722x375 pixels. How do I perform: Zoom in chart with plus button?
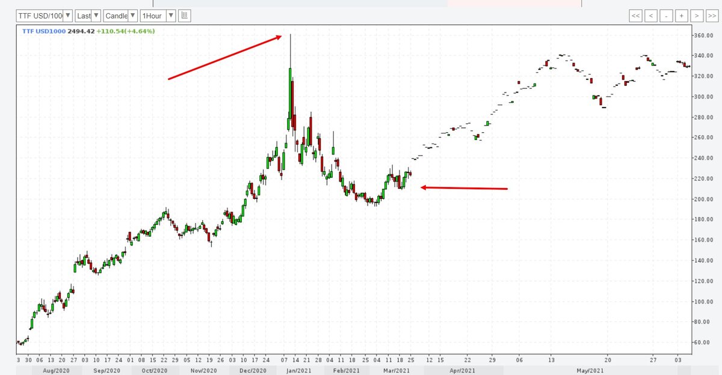pos(681,16)
